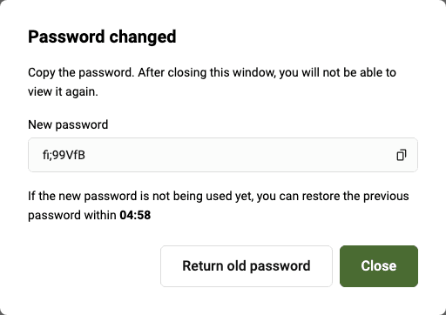Click 'If the new password' sentence start

(83, 196)
